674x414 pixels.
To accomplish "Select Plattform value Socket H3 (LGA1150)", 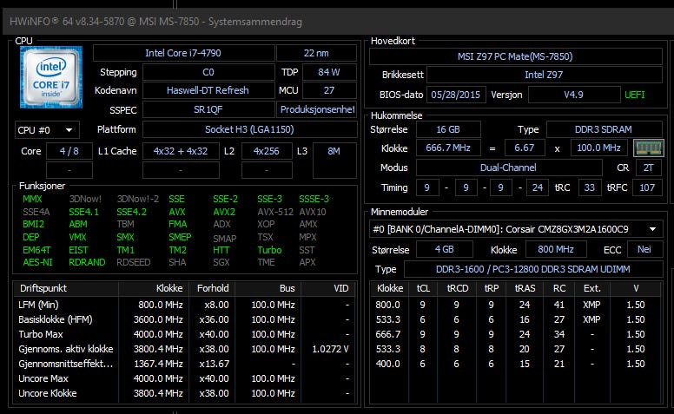I will click(x=250, y=129).
